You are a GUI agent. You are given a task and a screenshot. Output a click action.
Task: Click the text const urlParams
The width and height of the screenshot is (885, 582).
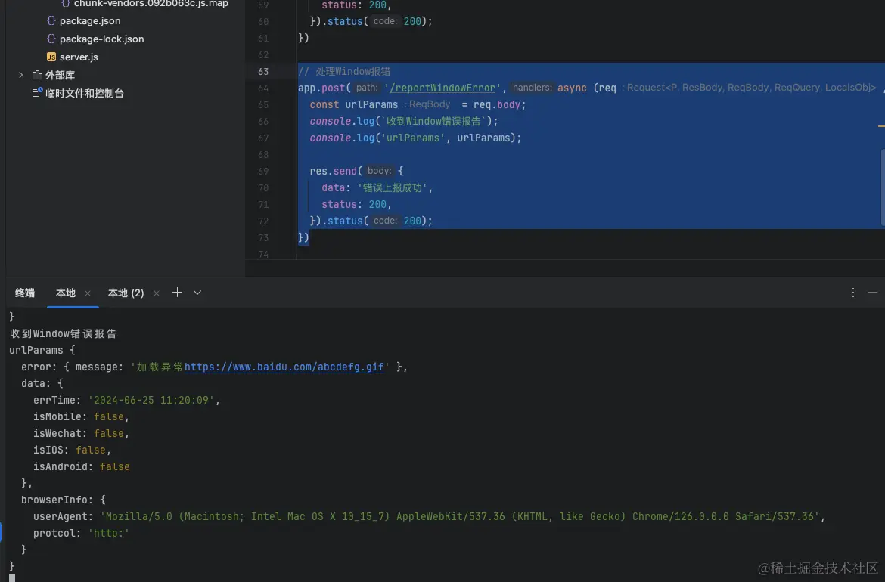click(354, 105)
